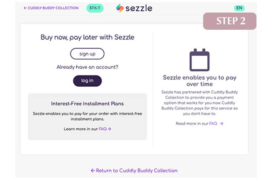Click the sign up button
Screen dimensions: 272x181
click(x=87, y=54)
